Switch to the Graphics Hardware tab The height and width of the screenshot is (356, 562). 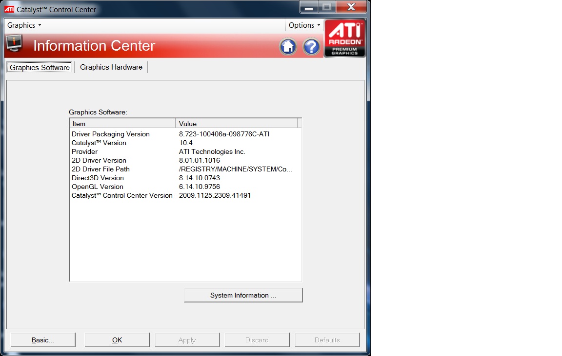pyautogui.click(x=111, y=67)
